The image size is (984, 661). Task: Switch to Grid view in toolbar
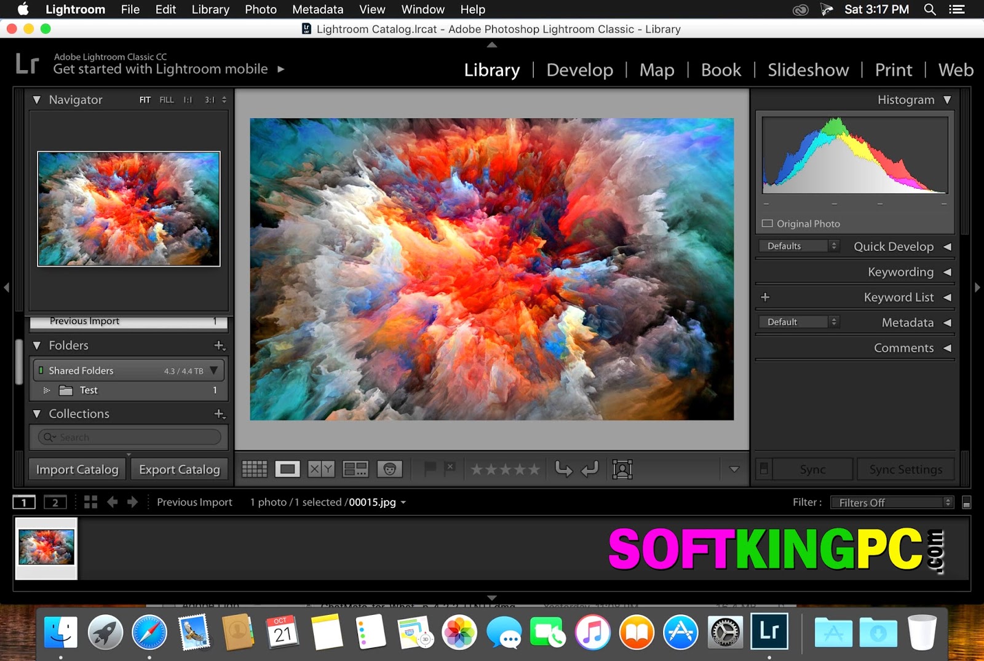(255, 469)
